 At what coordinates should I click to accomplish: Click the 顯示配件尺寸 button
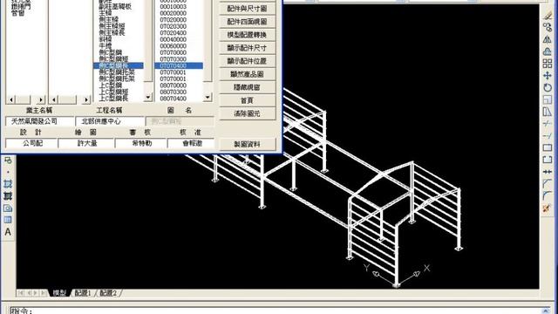[248, 48]
